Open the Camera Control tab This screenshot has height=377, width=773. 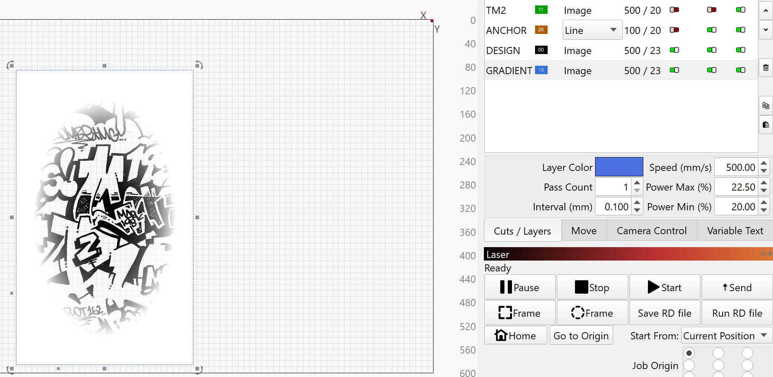coord(651,231)
